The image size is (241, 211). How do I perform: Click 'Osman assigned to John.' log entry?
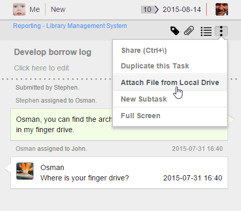pyautogui.click(x=51, y=149)
